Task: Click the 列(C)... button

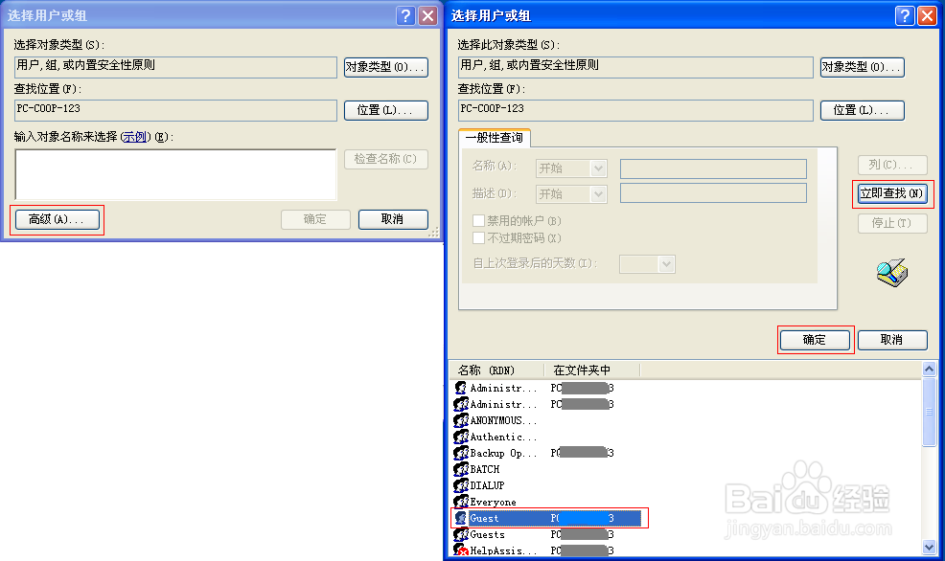Action: tap(892, 165)
